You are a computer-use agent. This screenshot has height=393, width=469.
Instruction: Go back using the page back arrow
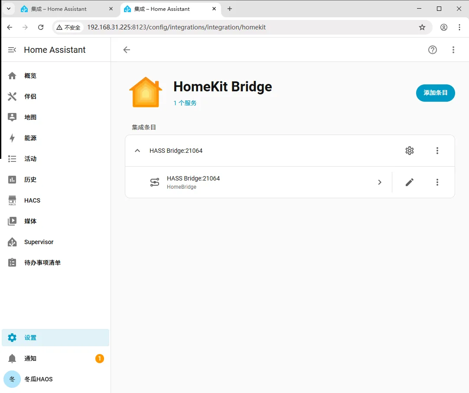tap(127, 50)
